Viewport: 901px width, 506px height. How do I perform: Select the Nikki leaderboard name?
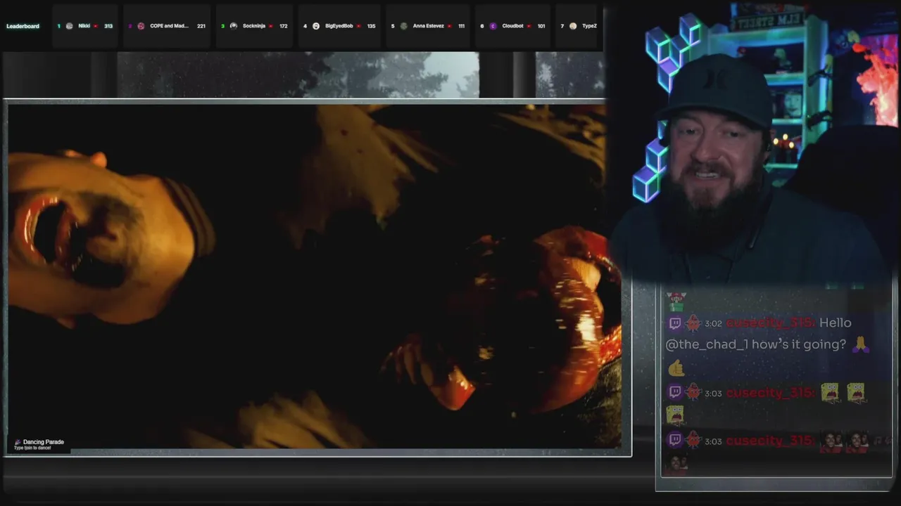(84, 26)
